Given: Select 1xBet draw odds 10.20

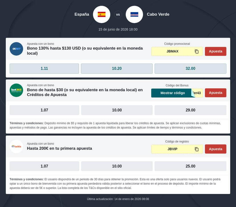Looking at the screenshot, I should click(117, 68).
